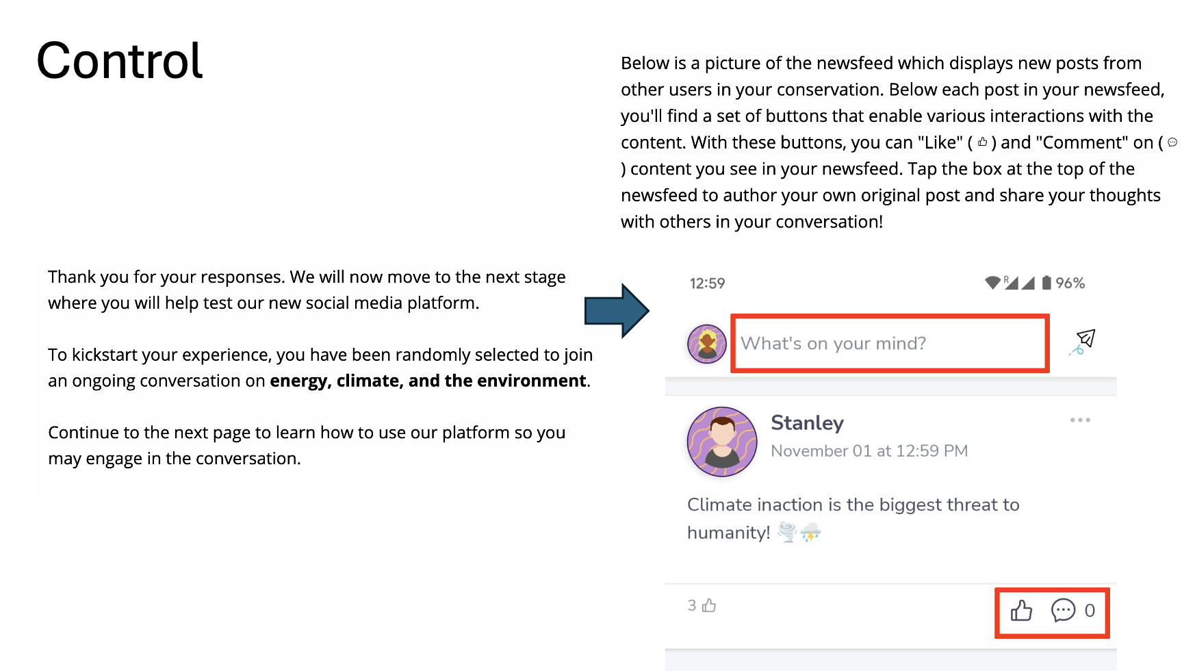Like Stanley's post with the thumbs-up button

pos(1021,610)
